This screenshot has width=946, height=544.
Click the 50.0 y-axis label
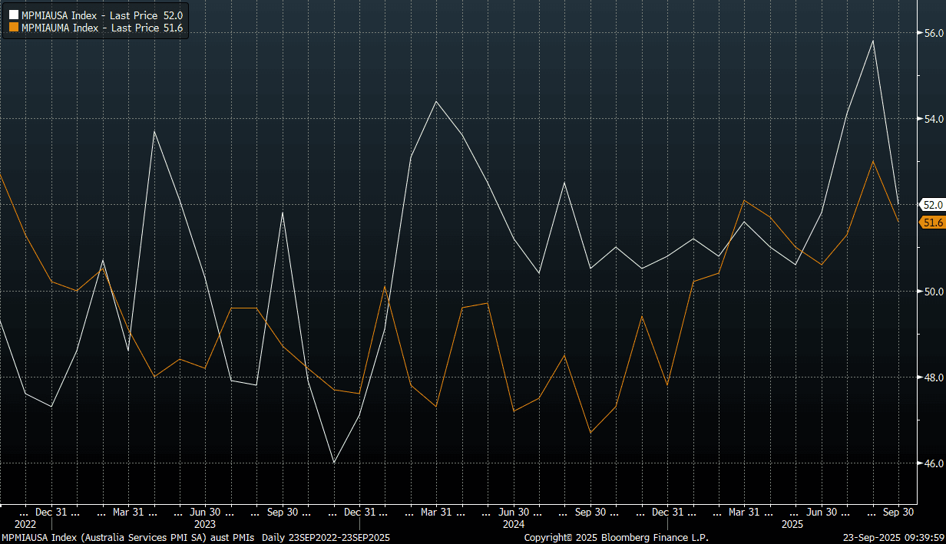coord(933,292)
